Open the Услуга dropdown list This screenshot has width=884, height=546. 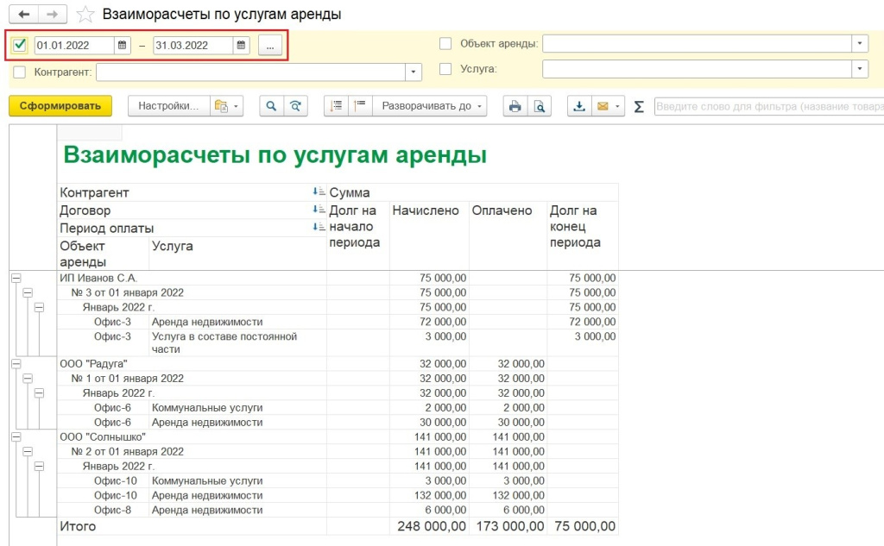coord(859,69)
